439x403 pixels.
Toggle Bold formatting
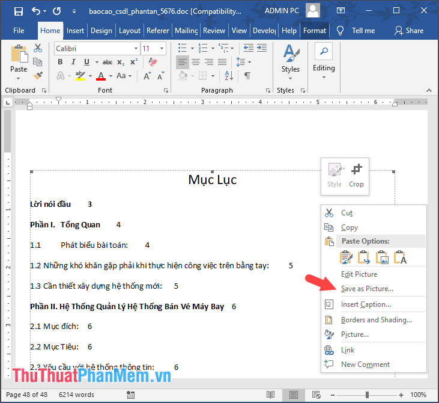click(x=60, y=62)
